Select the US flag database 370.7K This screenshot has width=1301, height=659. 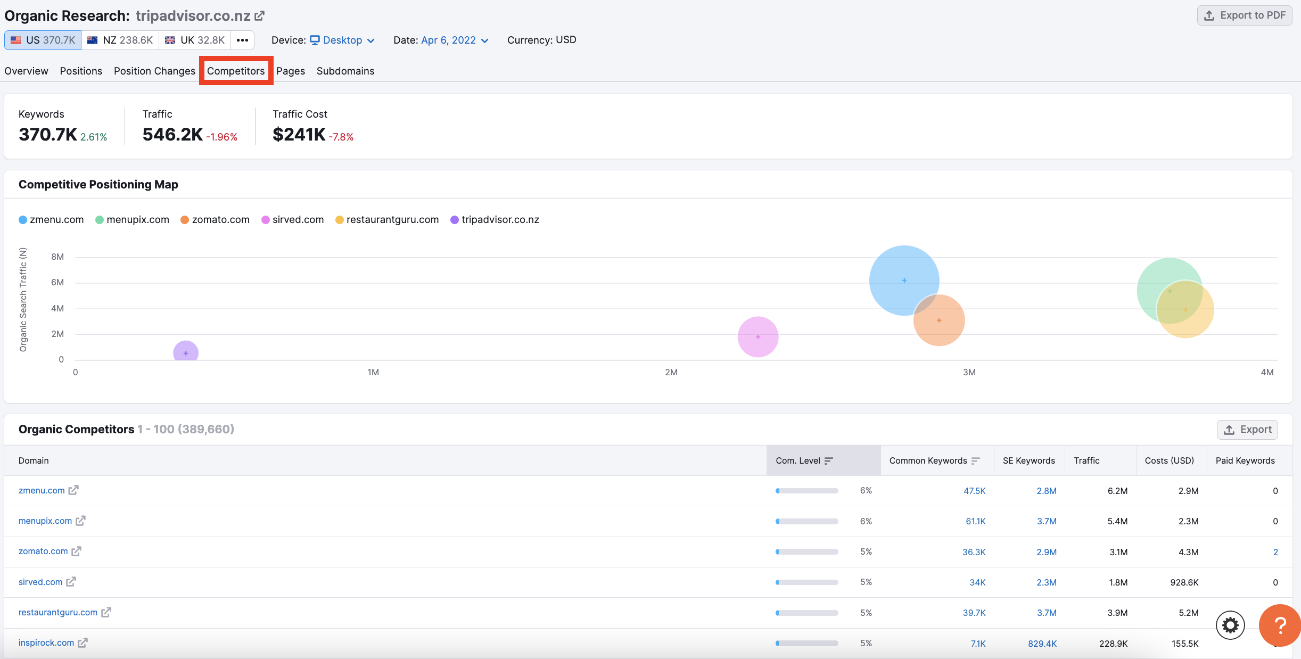pos(43,40)
